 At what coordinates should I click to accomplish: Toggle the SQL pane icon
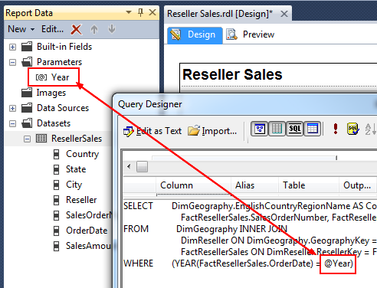(x=294, y=129)
